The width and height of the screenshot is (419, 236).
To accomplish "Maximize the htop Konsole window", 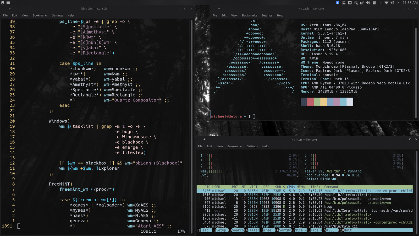I will pyautogui.click(x=410, y=140).
